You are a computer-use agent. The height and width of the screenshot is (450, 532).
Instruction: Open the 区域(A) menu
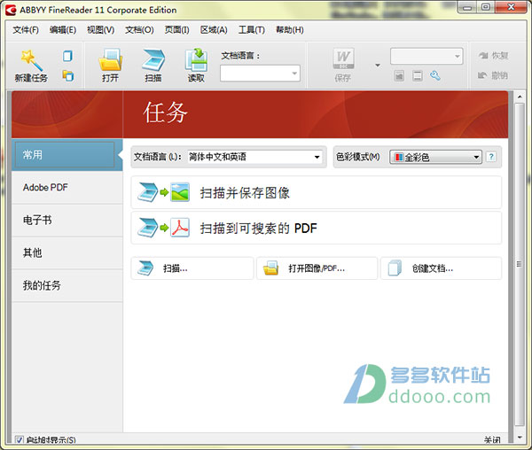click(214, 30)
